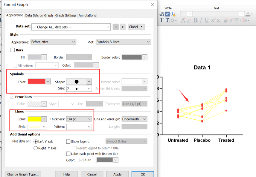Viewport: 256px width, 177px height.
Task: Click the decrease font size icon
Action: click(189, 21)
